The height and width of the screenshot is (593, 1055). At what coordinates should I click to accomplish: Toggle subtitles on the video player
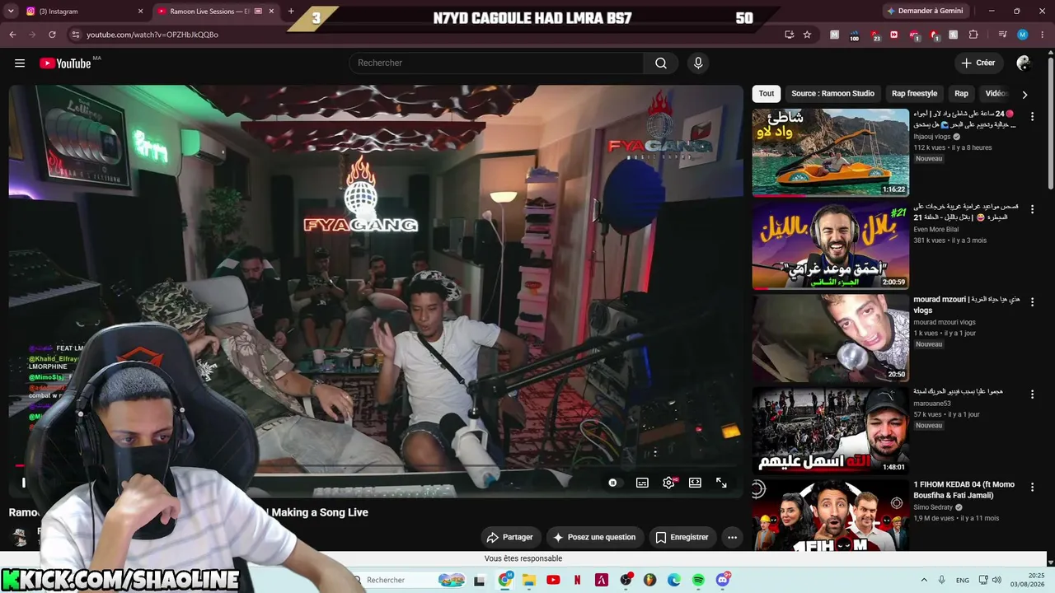(x=642, y=483)
